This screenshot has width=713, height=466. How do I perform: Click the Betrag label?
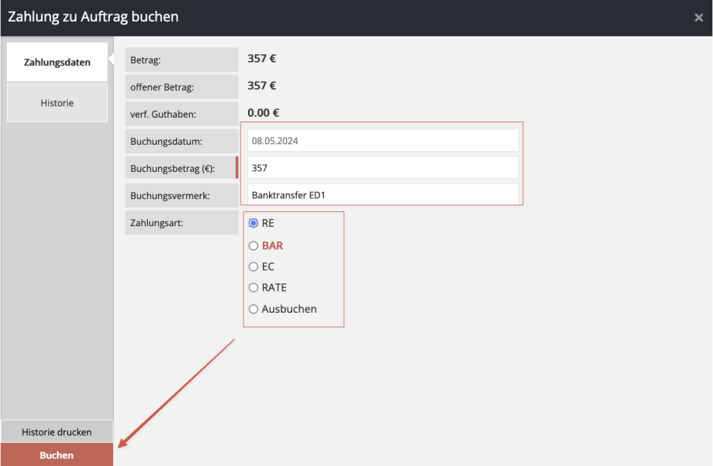point(181,60)
